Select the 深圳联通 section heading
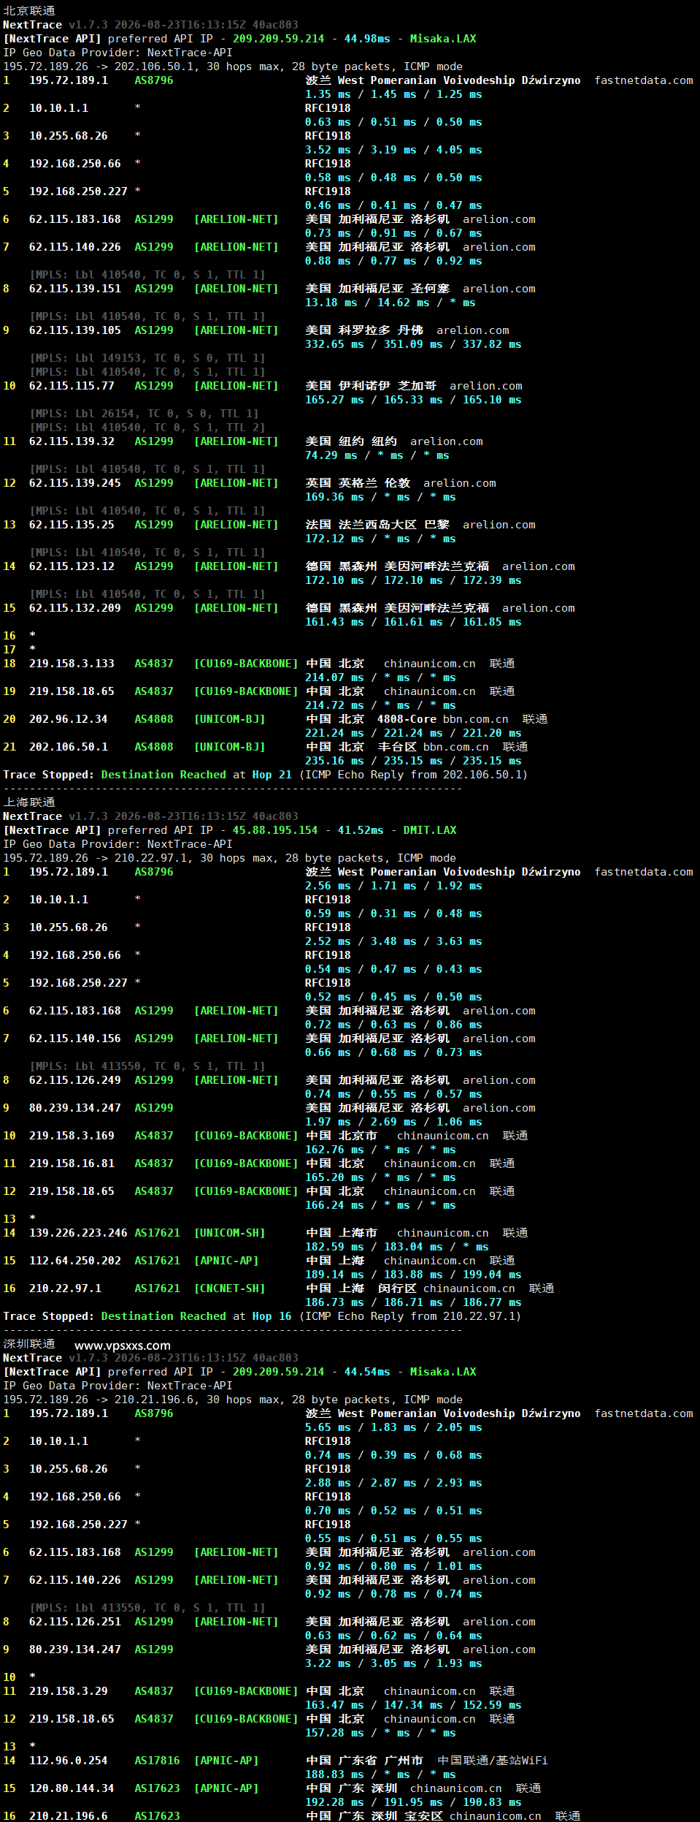The image size is (700, 1822). [x=29, y=1344]
